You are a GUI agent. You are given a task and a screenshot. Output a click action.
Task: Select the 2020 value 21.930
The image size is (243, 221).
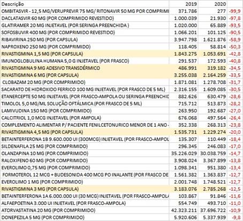tap(212, 18)
